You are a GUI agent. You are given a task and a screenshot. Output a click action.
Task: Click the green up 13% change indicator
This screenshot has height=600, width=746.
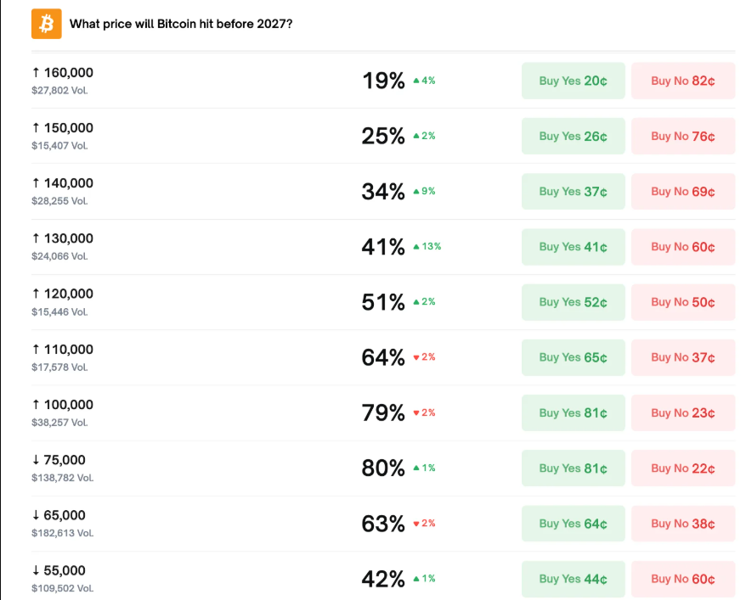[x=427, y=247]
